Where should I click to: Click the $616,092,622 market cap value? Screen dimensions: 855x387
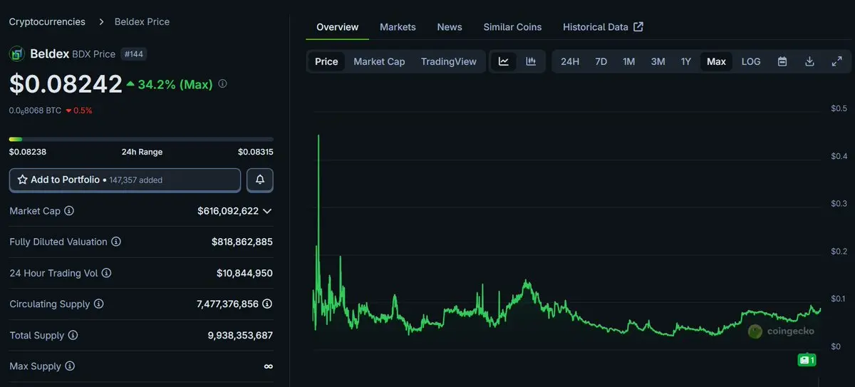click(x=228, y=211)
